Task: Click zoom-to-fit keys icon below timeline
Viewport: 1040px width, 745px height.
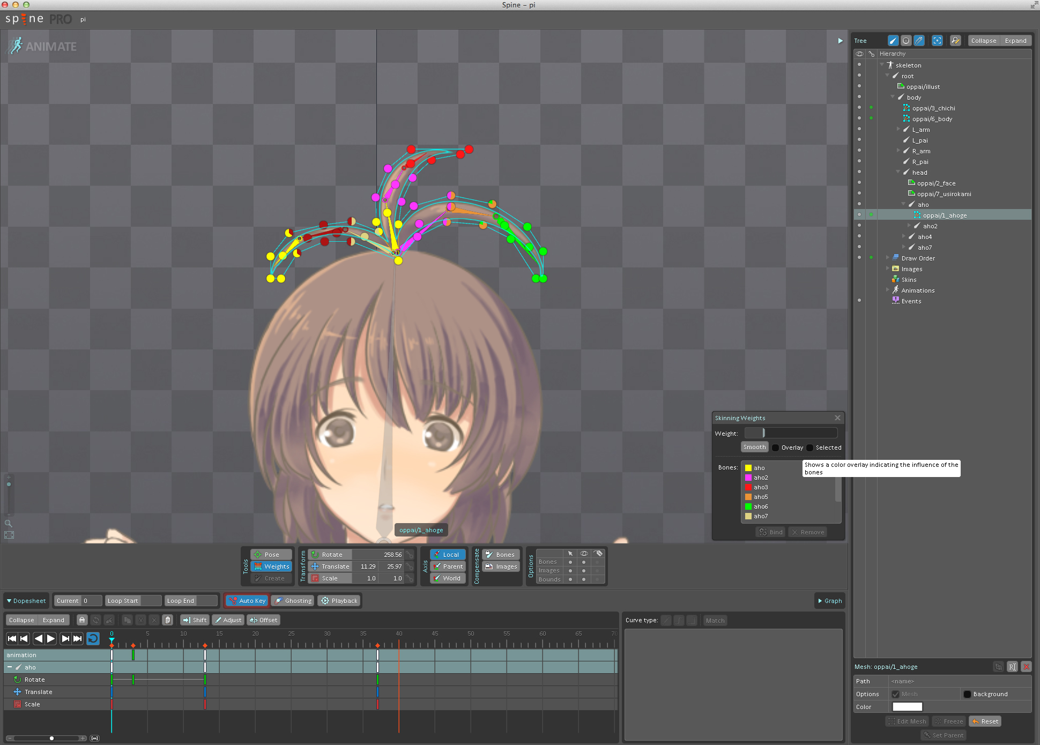Action: point(95,739)
